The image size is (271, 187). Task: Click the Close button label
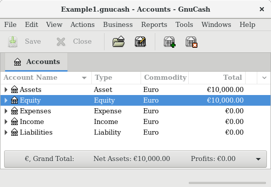click(82, 42)
